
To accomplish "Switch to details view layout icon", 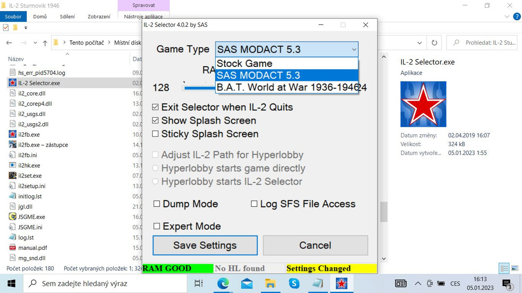I will tap(504, 268).
